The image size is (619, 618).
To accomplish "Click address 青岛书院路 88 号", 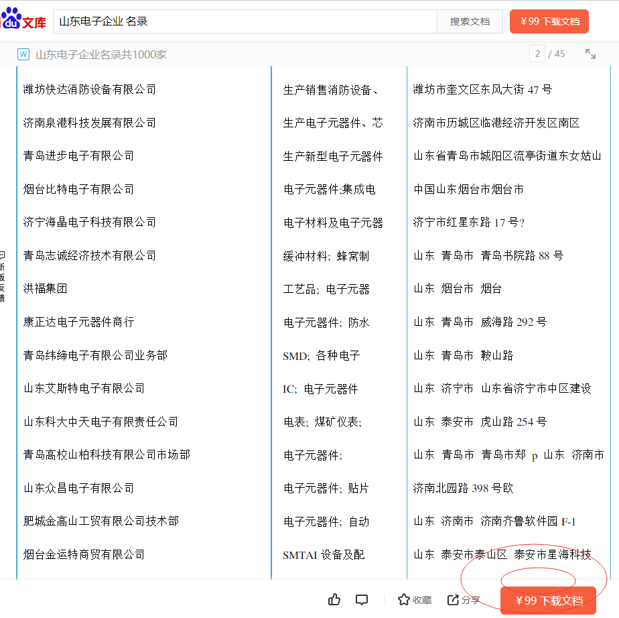I will tap(522, 255).
